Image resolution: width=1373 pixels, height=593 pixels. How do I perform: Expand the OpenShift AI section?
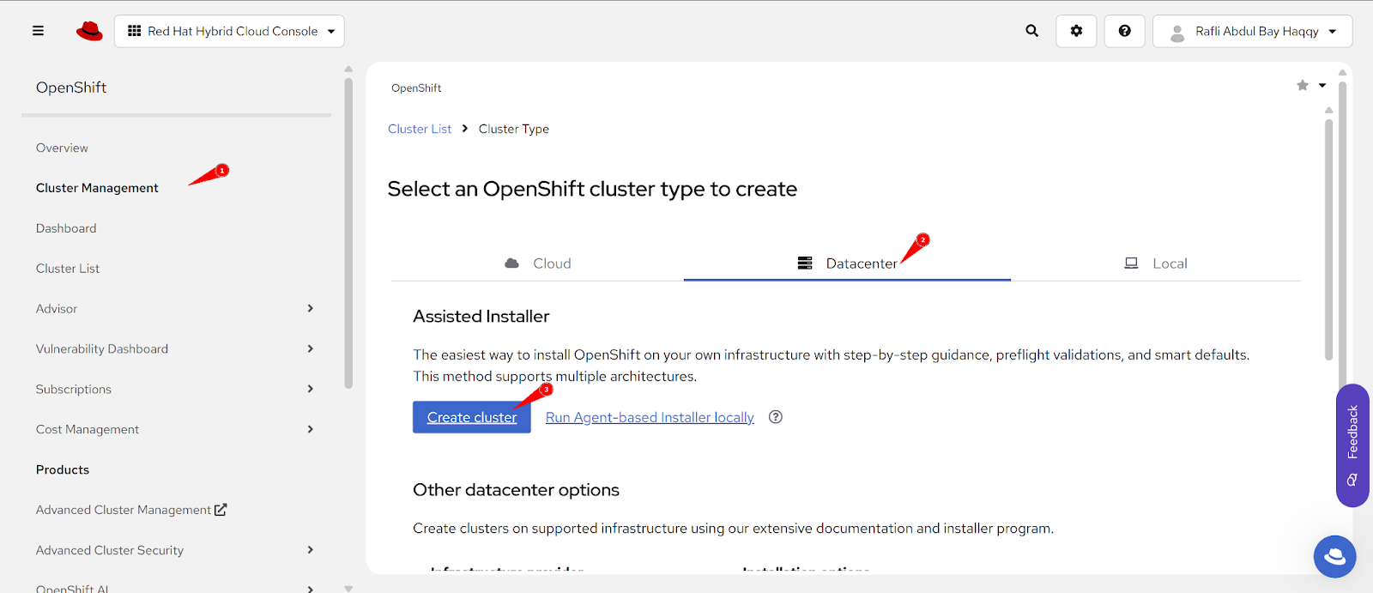pyautogui.click(x=310, y=589)
